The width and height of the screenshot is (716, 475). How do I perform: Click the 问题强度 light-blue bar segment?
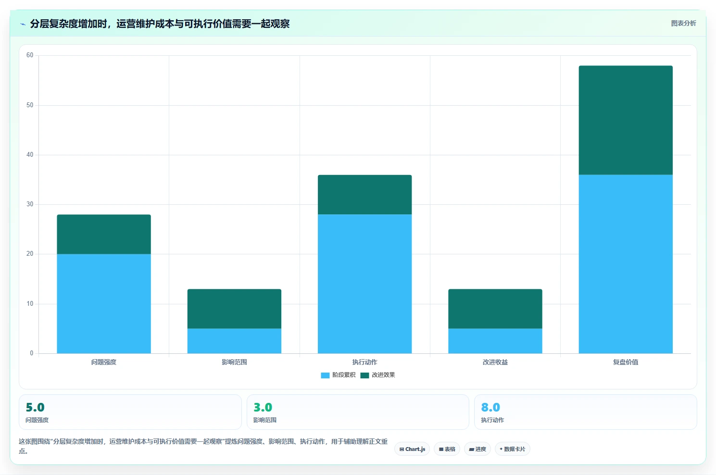pyautogui.click(x=104, y=304)
